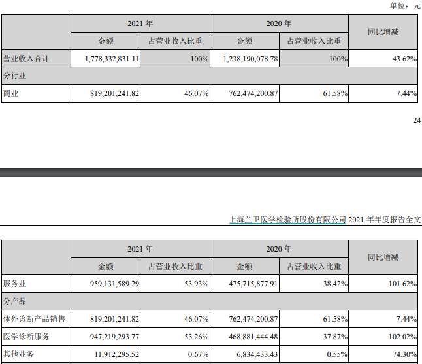
Task: Select 46.07% in the 商业 row
Action: point(196,93)
